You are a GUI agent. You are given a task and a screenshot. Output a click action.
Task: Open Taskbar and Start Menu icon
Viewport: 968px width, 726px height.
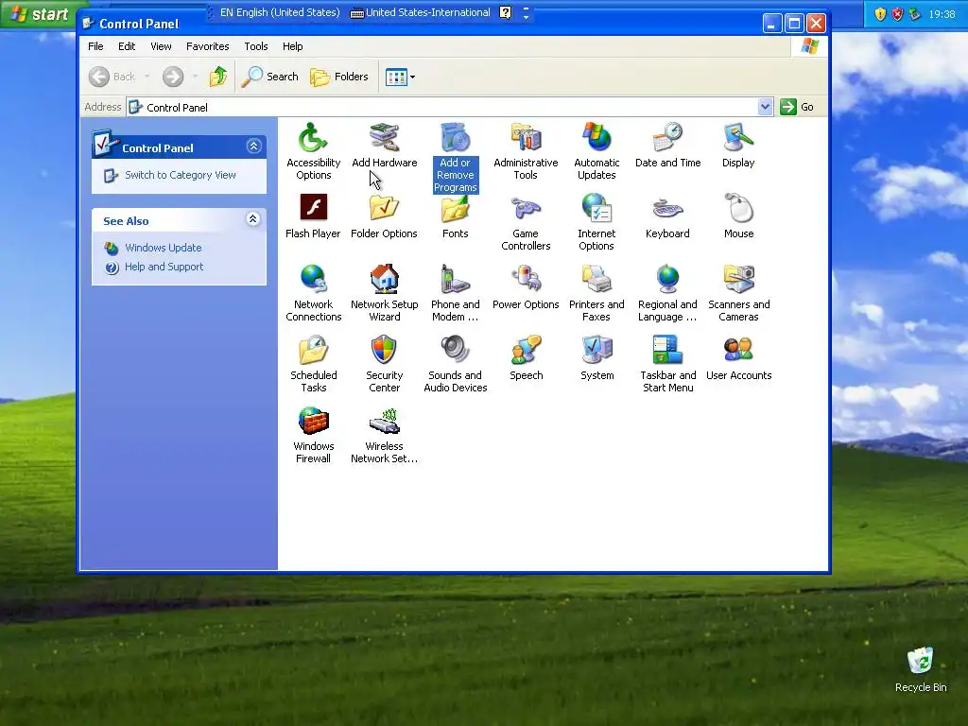click(x=667, y=364)
